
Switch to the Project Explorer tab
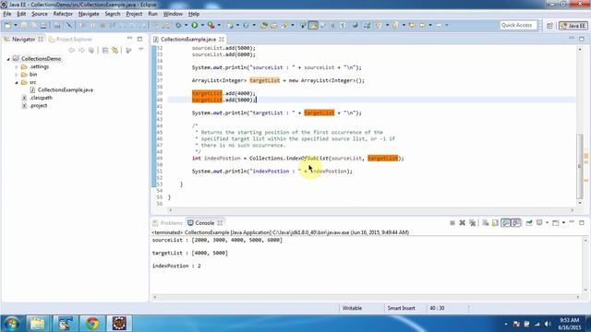click(71, 39)
